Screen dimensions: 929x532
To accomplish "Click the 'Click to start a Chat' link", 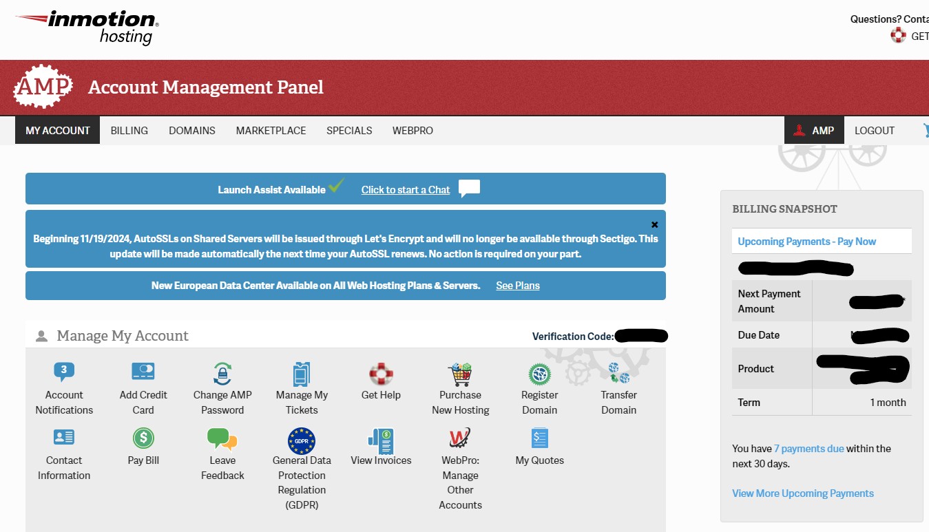I will click(406, 190).
